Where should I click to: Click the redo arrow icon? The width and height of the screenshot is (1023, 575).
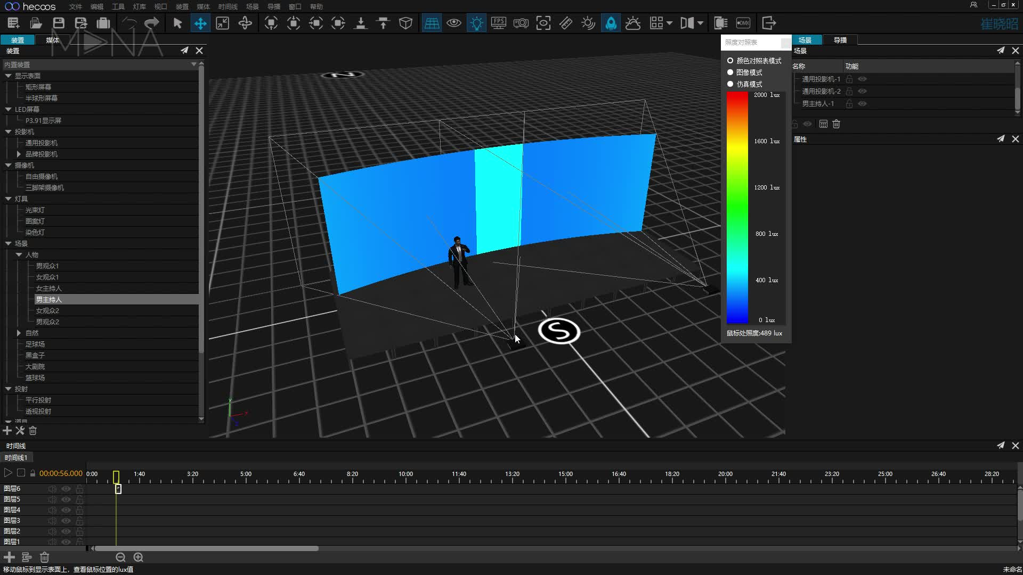point(152,23)
